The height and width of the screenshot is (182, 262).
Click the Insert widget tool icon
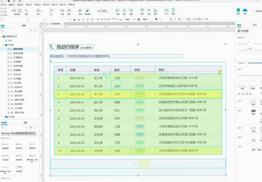point(38,10)
